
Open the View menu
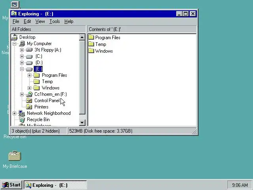tap(40, 21)
